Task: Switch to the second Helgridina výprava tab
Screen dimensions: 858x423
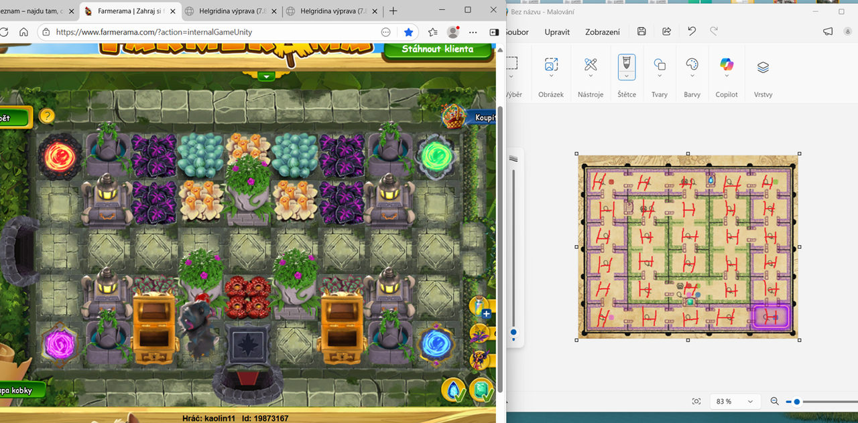Action: (x=332, y=11)
